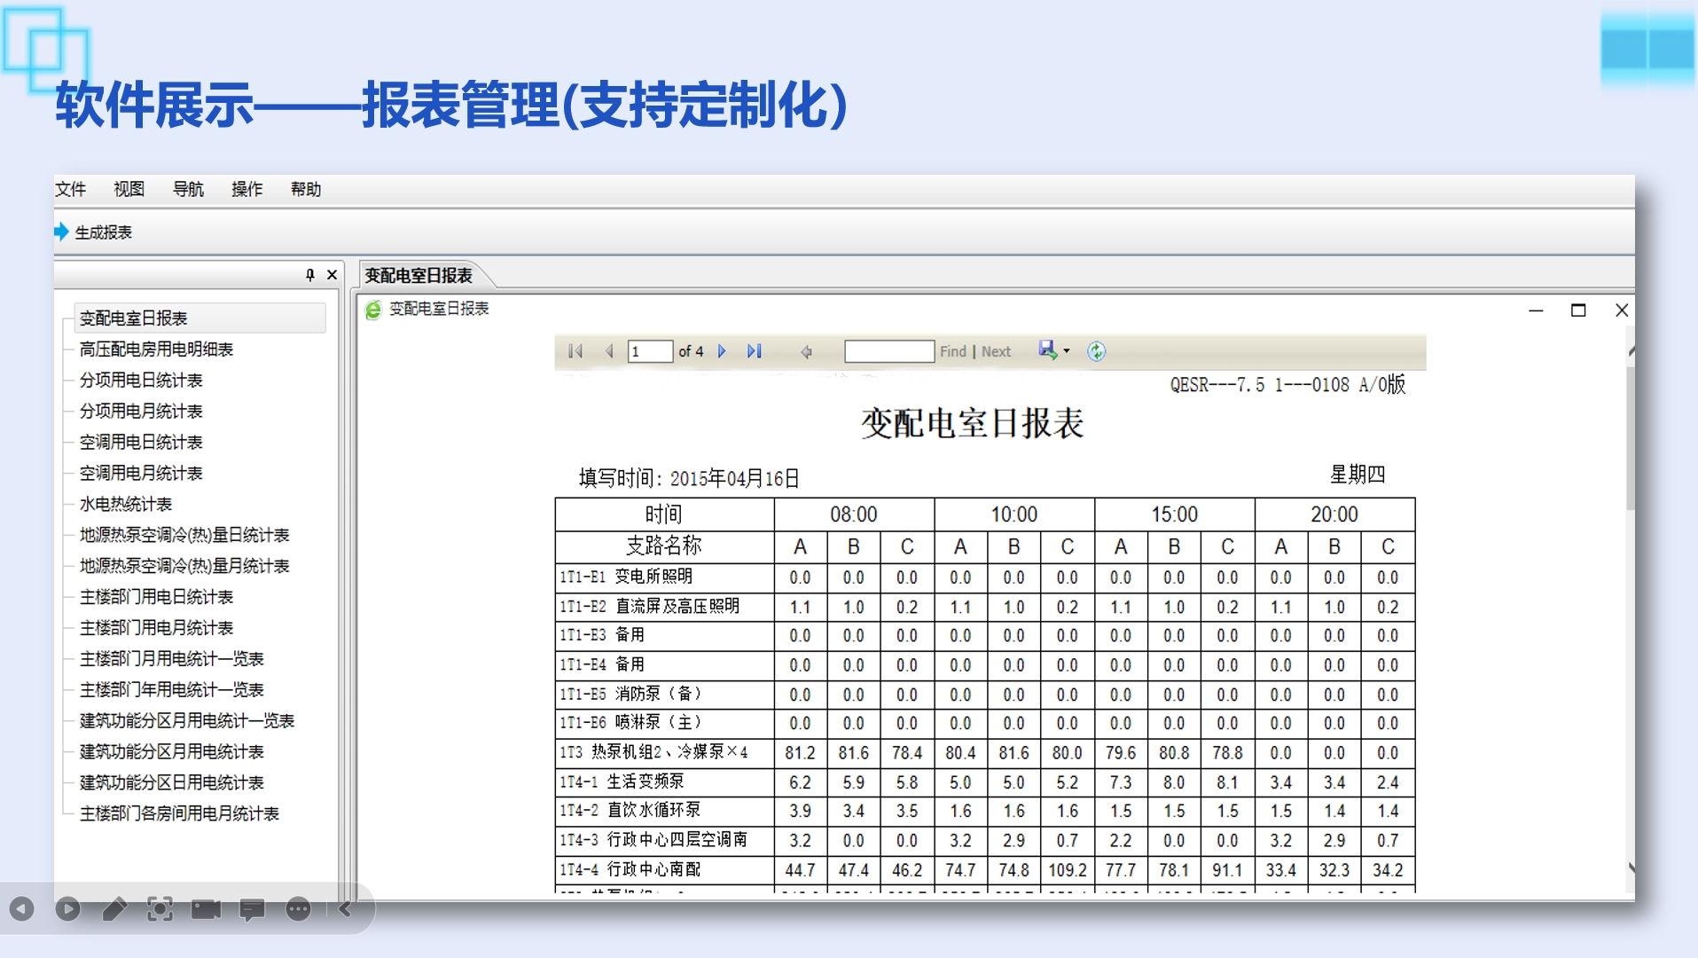Select 分项用电月统计表 in tree

click(141, 412)
